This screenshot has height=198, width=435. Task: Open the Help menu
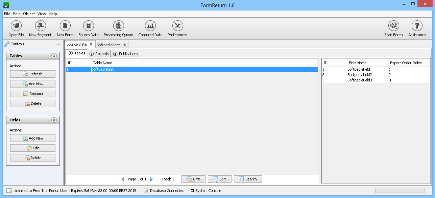pos(53,14)
